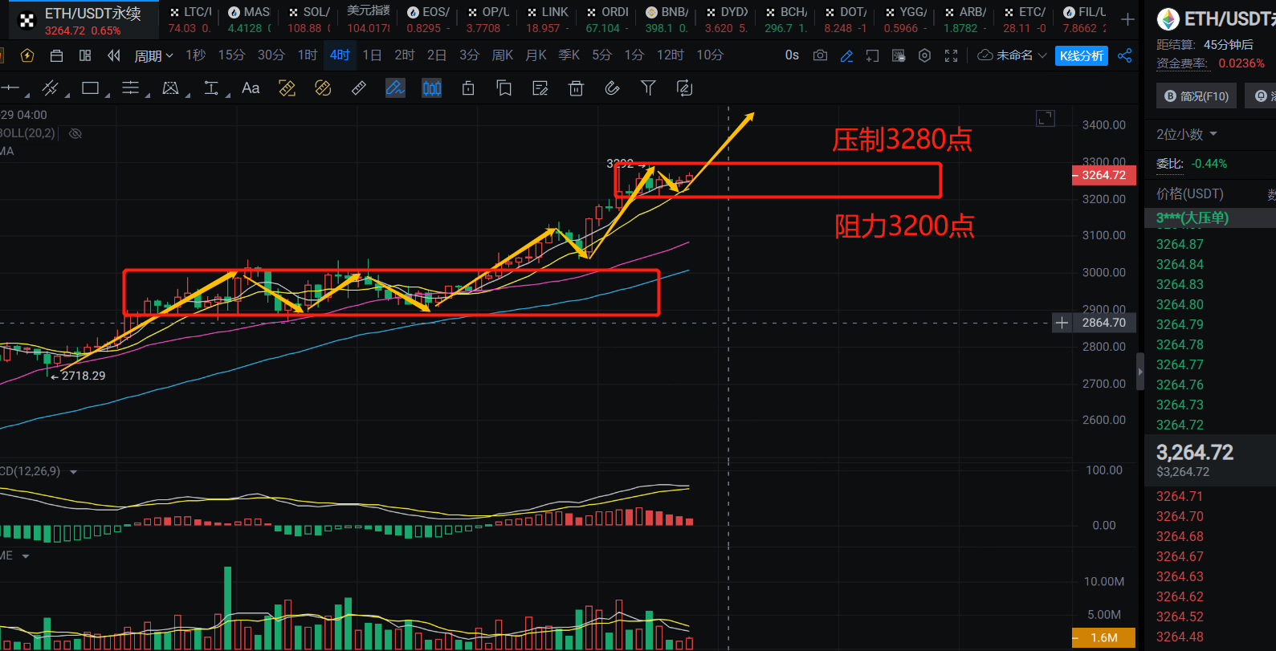Open the hexagon chart settings icon

pyautogui.click(x=925, y=55)
